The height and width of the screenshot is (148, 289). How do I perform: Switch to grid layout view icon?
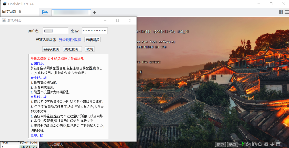[281, 12]
